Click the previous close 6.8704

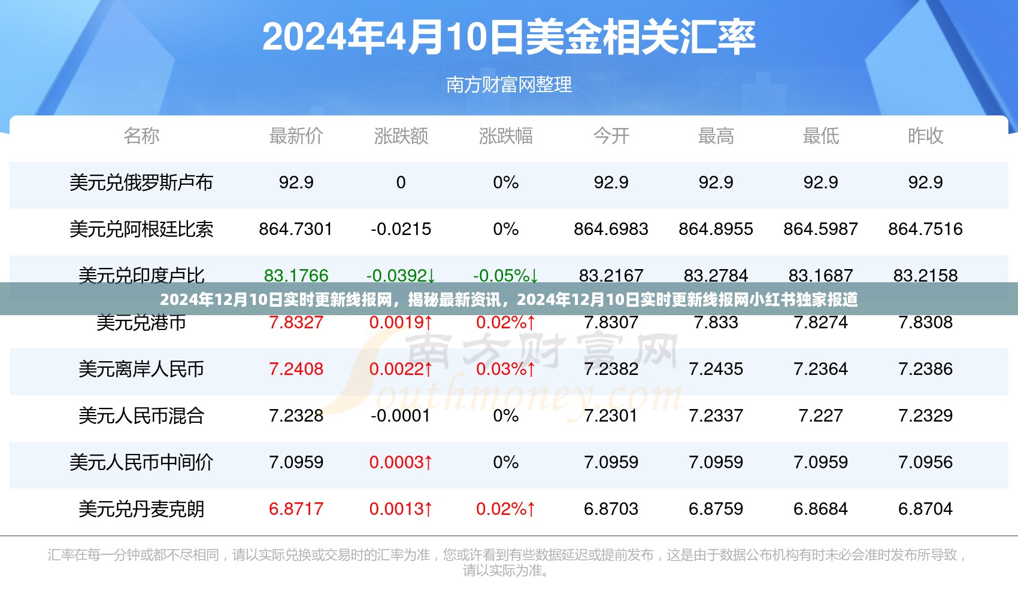point(926,509)
